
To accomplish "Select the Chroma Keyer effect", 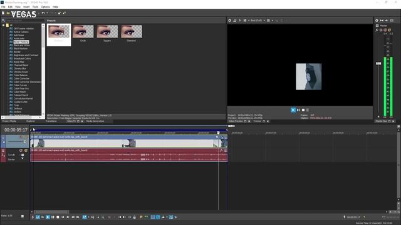I will (21, 72).
